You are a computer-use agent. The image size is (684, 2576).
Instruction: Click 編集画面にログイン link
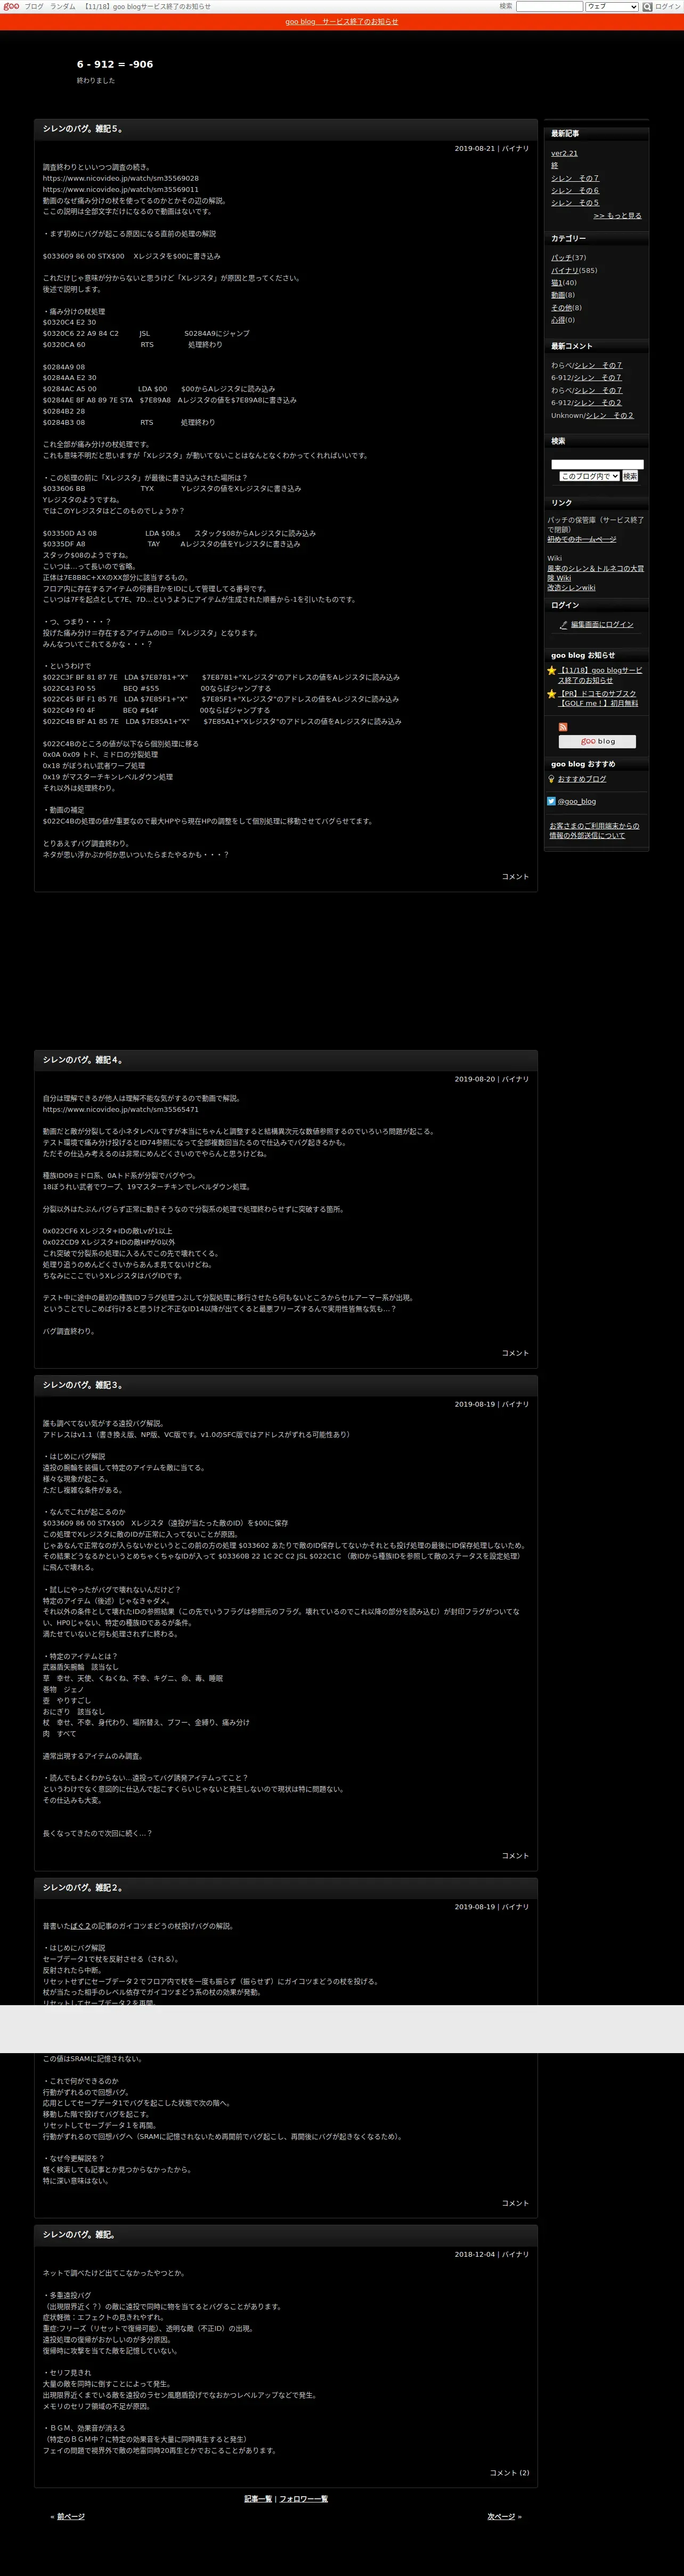pyautogui.click(x=602, y=624)
